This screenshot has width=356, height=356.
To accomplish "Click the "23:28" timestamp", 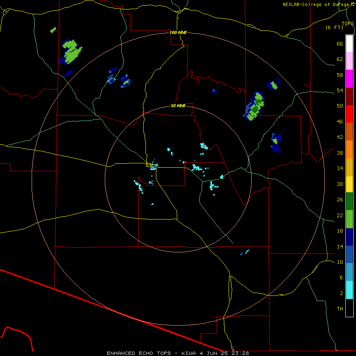I will [240, 353].
